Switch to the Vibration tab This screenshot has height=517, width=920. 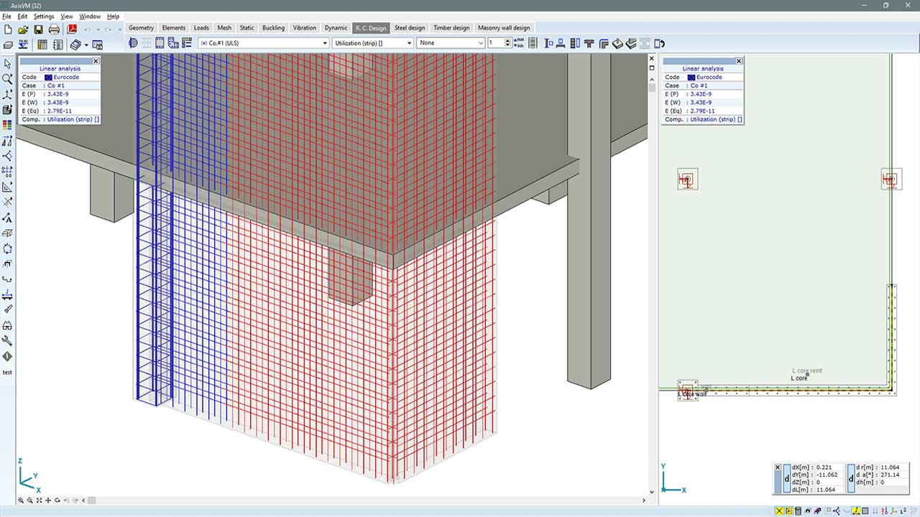[305, 28]
